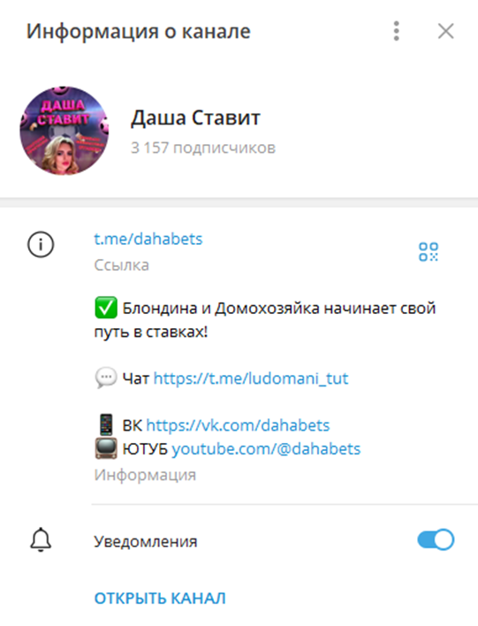The width and height of the screenshot is (478, 626).
Task: Click the info circle icon
Action: pos(41,244)
